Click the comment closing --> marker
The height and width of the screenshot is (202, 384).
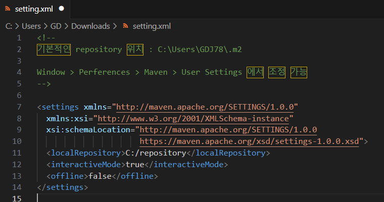44,84
